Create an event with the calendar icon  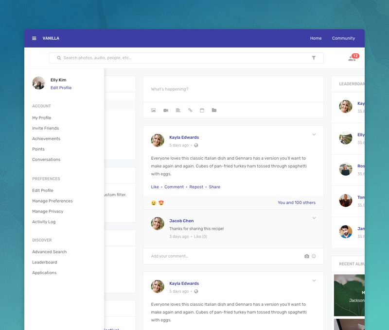click(x=202, y=110)
